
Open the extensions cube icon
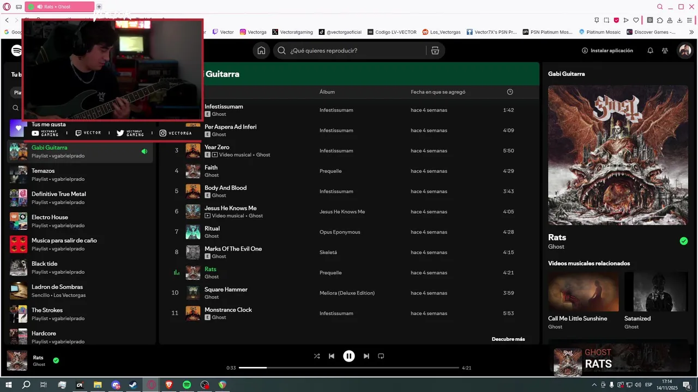(x=660, y=20)
